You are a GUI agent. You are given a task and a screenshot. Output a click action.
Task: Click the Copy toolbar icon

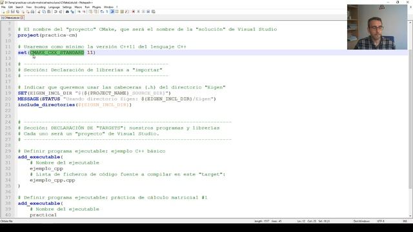coord(44,12)
